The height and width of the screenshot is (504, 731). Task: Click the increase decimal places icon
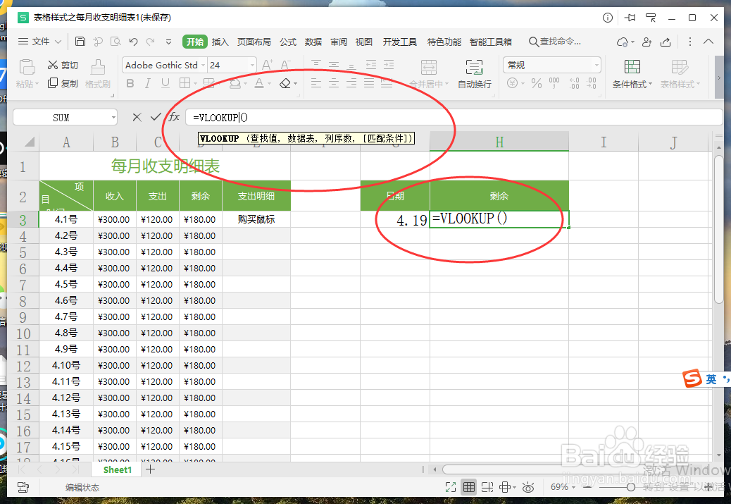tap(574, 83)
